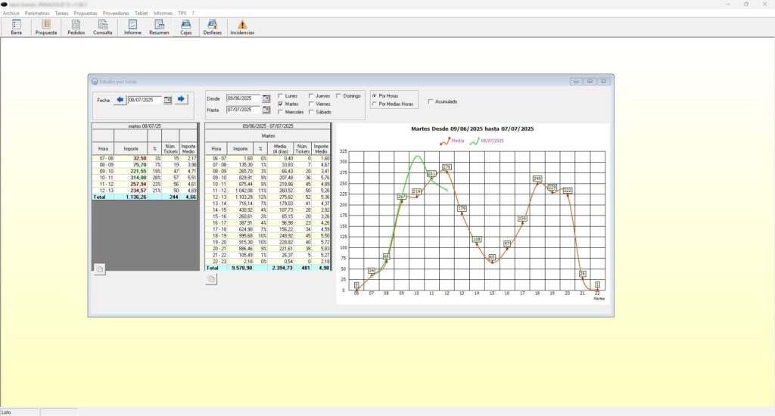Open the Desfases toolbar icon
This screenshot has height=416, width=775.
point(213,27)
